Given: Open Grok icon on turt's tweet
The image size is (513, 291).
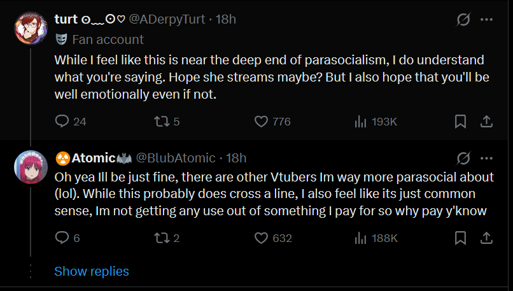Looking at the screenshot, I should coord(463,19).
